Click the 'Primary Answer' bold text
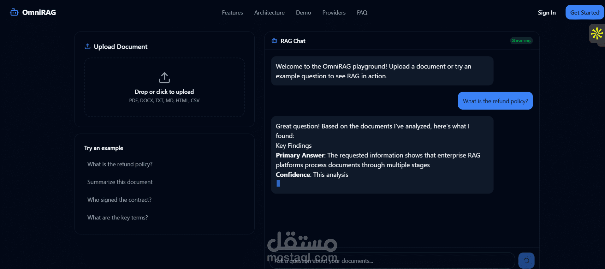605x269 pixels. pos(300,155)
